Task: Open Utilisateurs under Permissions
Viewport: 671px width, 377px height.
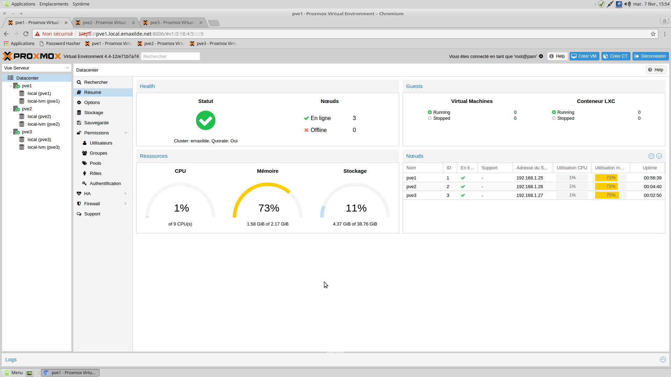Action: 103,143
